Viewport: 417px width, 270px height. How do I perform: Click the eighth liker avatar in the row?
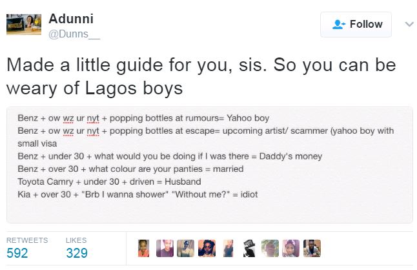[x=290, y=249]
